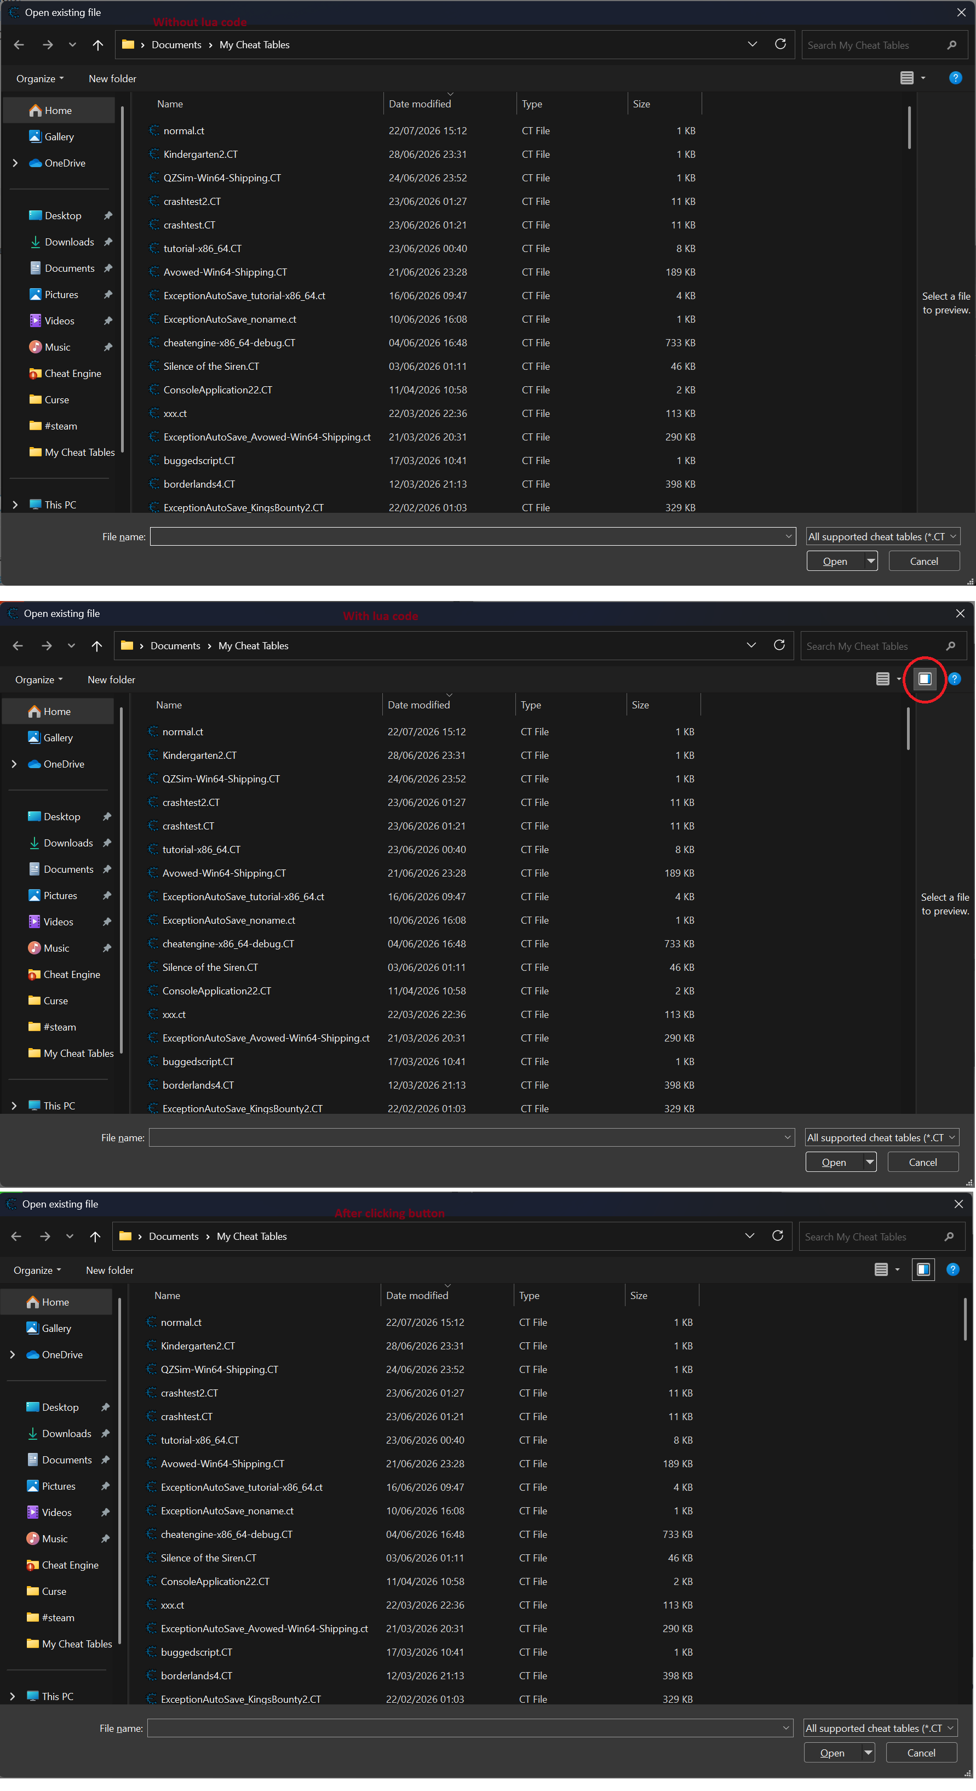
Task: Select the pinned Documents folder in the bottom dialog's sidebar
Action: coord(67,1460)
